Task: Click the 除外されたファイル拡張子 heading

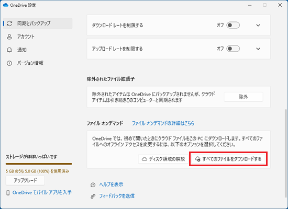Action: pos(111,79)
